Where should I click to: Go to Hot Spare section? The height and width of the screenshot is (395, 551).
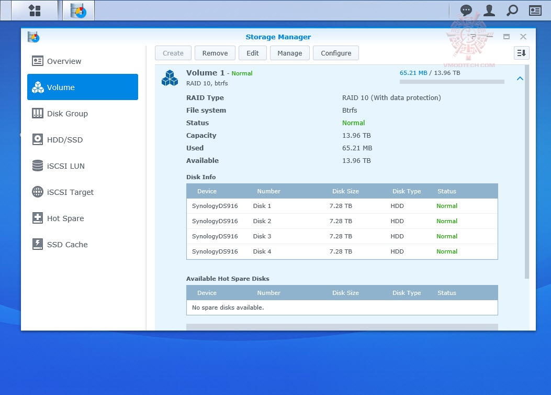[83, 218]
